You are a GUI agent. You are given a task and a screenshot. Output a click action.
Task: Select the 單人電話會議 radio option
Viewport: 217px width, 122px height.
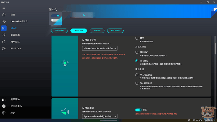click(x=137, y=75)
